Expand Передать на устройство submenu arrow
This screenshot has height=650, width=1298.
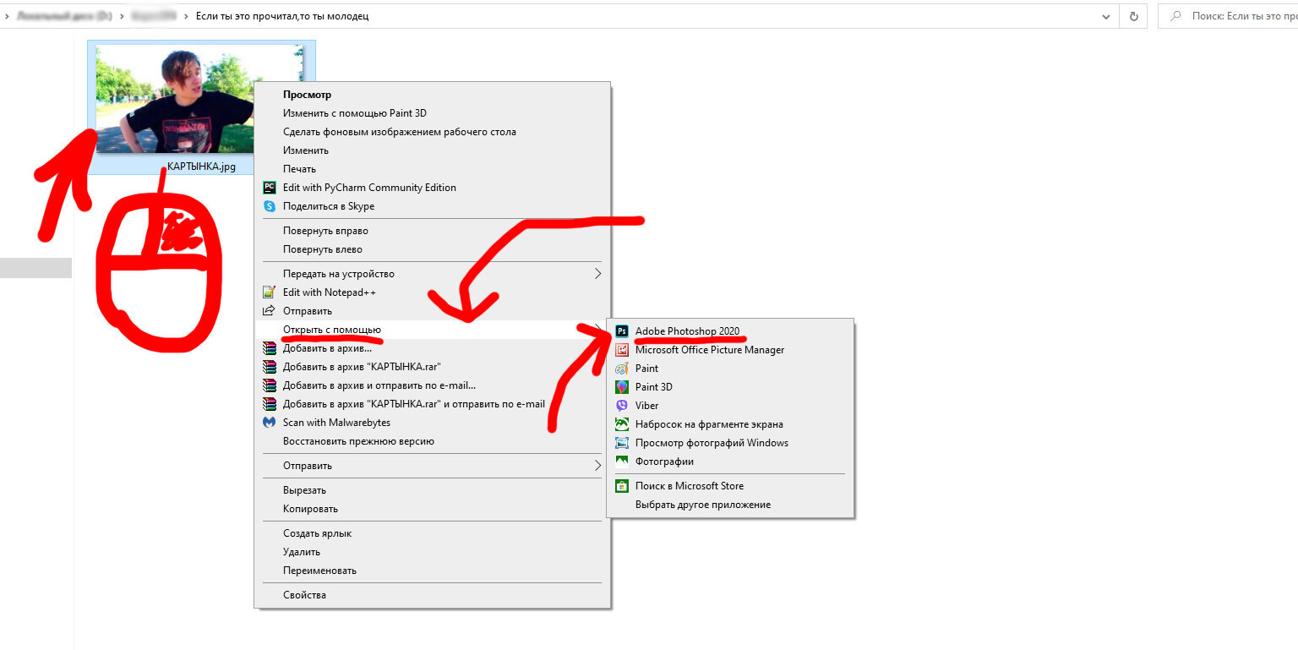click(597, 274)
